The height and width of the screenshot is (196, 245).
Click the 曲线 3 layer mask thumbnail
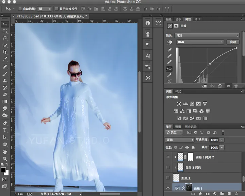[189, 187]
